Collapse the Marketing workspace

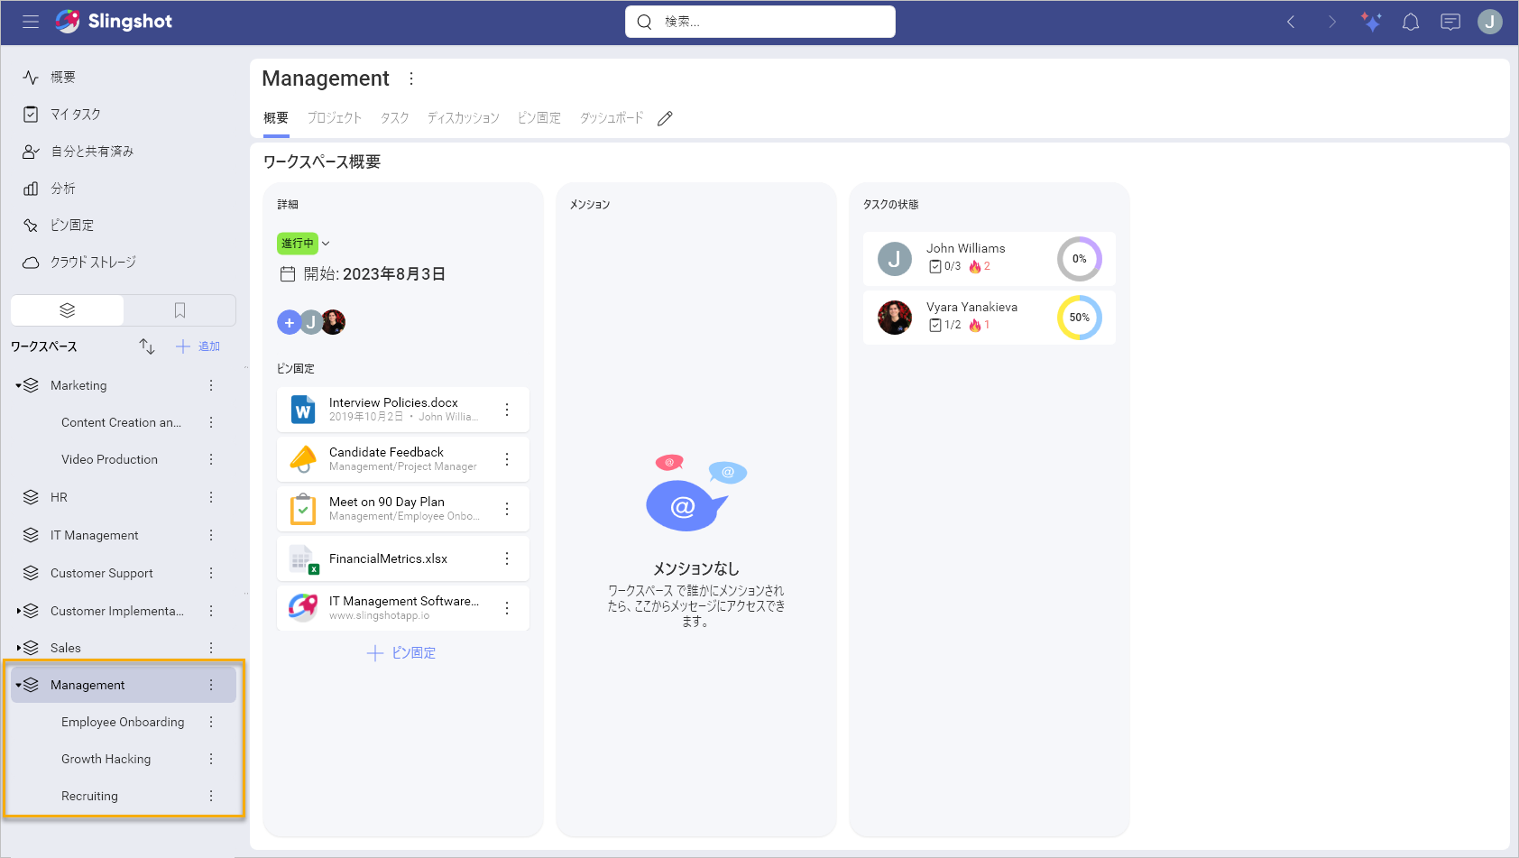[18, 386]
